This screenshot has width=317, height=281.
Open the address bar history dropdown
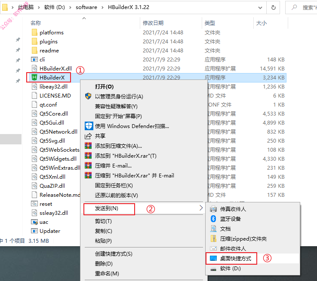(x=260, y=8)
